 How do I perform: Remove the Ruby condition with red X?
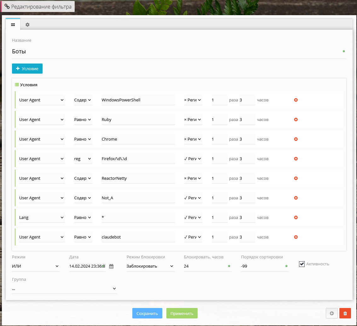coord(296,120)
